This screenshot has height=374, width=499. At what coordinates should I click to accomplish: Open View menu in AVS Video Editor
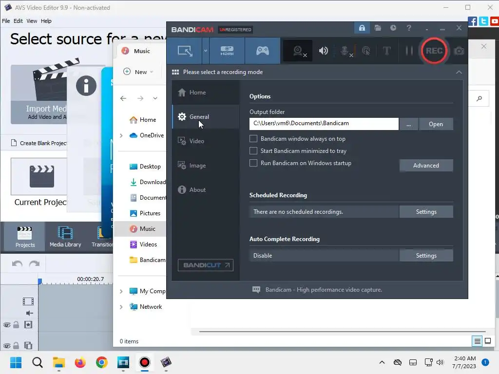(x=32, y=21)
